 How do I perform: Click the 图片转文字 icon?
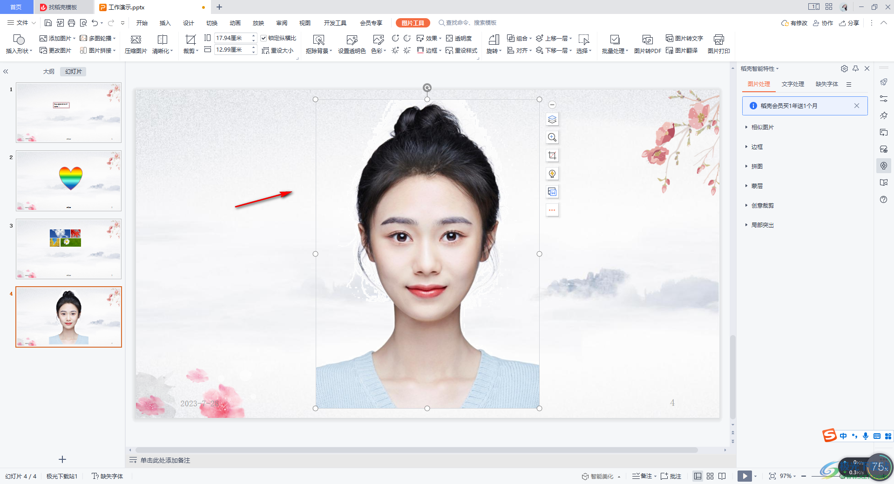(x=684, y=38)
